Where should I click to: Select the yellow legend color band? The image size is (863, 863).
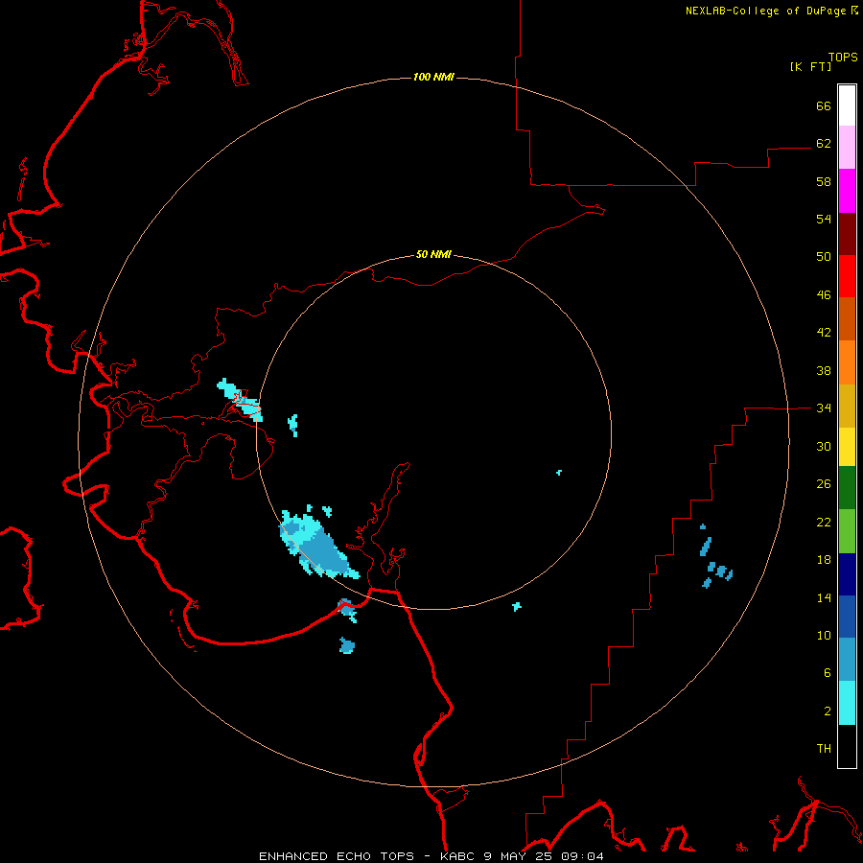[x=847, y=447]
